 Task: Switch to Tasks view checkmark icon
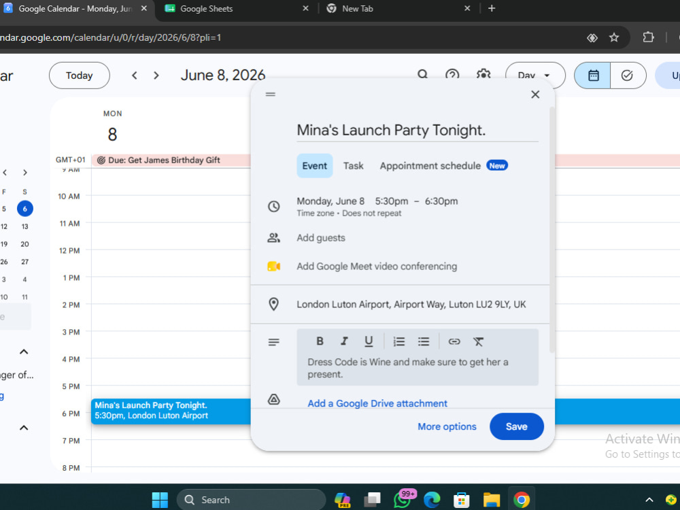coord(628,75)
